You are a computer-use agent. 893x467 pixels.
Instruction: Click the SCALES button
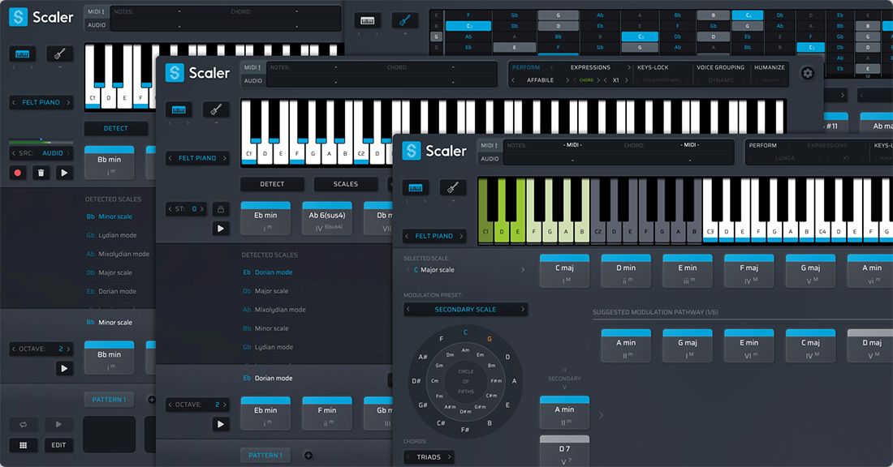(x=346, y=184)
